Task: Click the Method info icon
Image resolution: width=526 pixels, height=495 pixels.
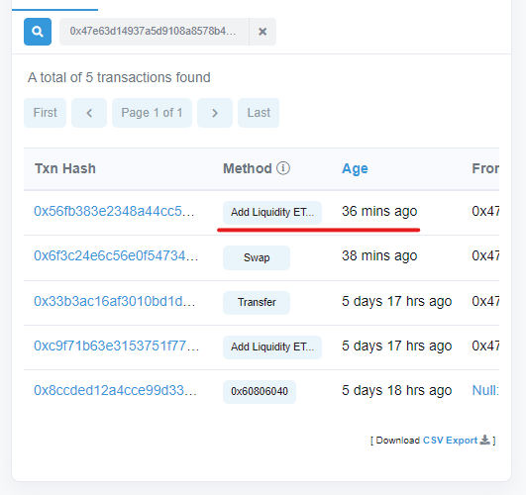Action: click(283, 168)
